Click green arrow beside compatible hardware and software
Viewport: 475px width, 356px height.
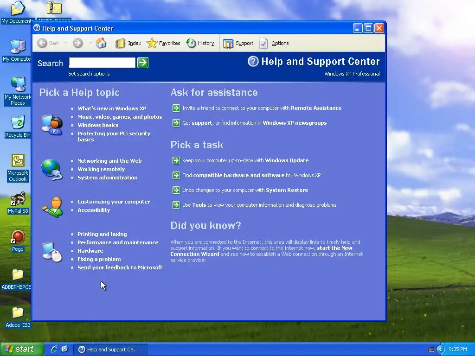pos(176,175)
